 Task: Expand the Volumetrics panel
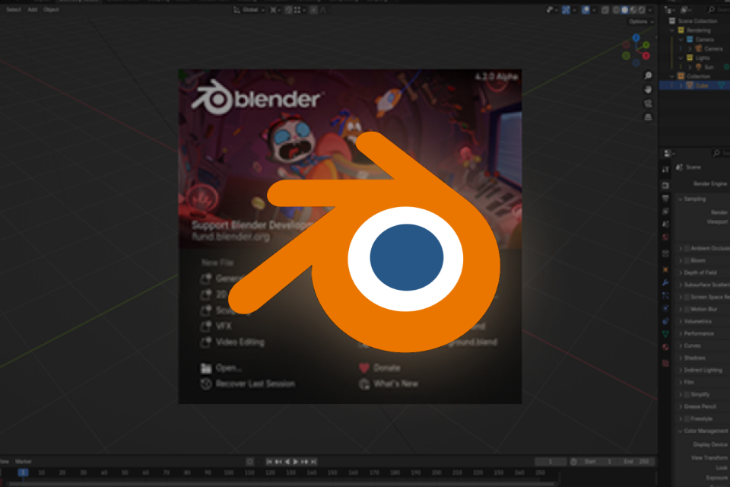[x=680, y=321]
